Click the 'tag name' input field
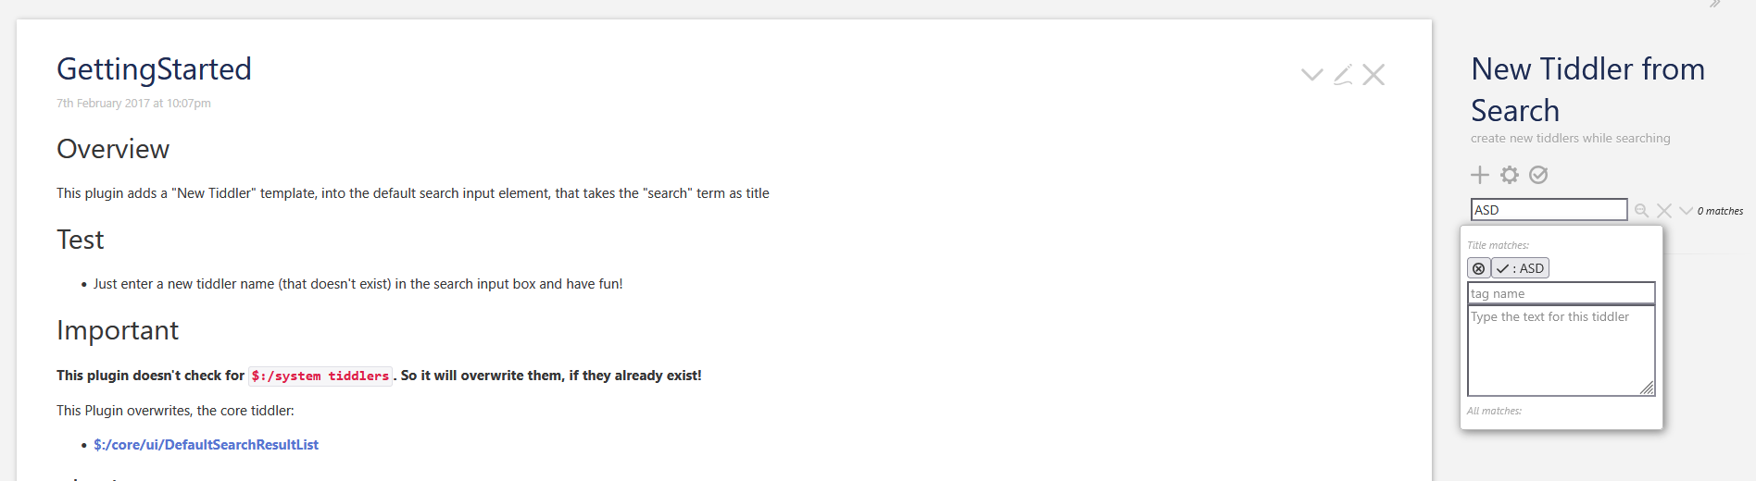Image resolution: width=1756 pixels, height=481 pixels. click(1562, 293)
